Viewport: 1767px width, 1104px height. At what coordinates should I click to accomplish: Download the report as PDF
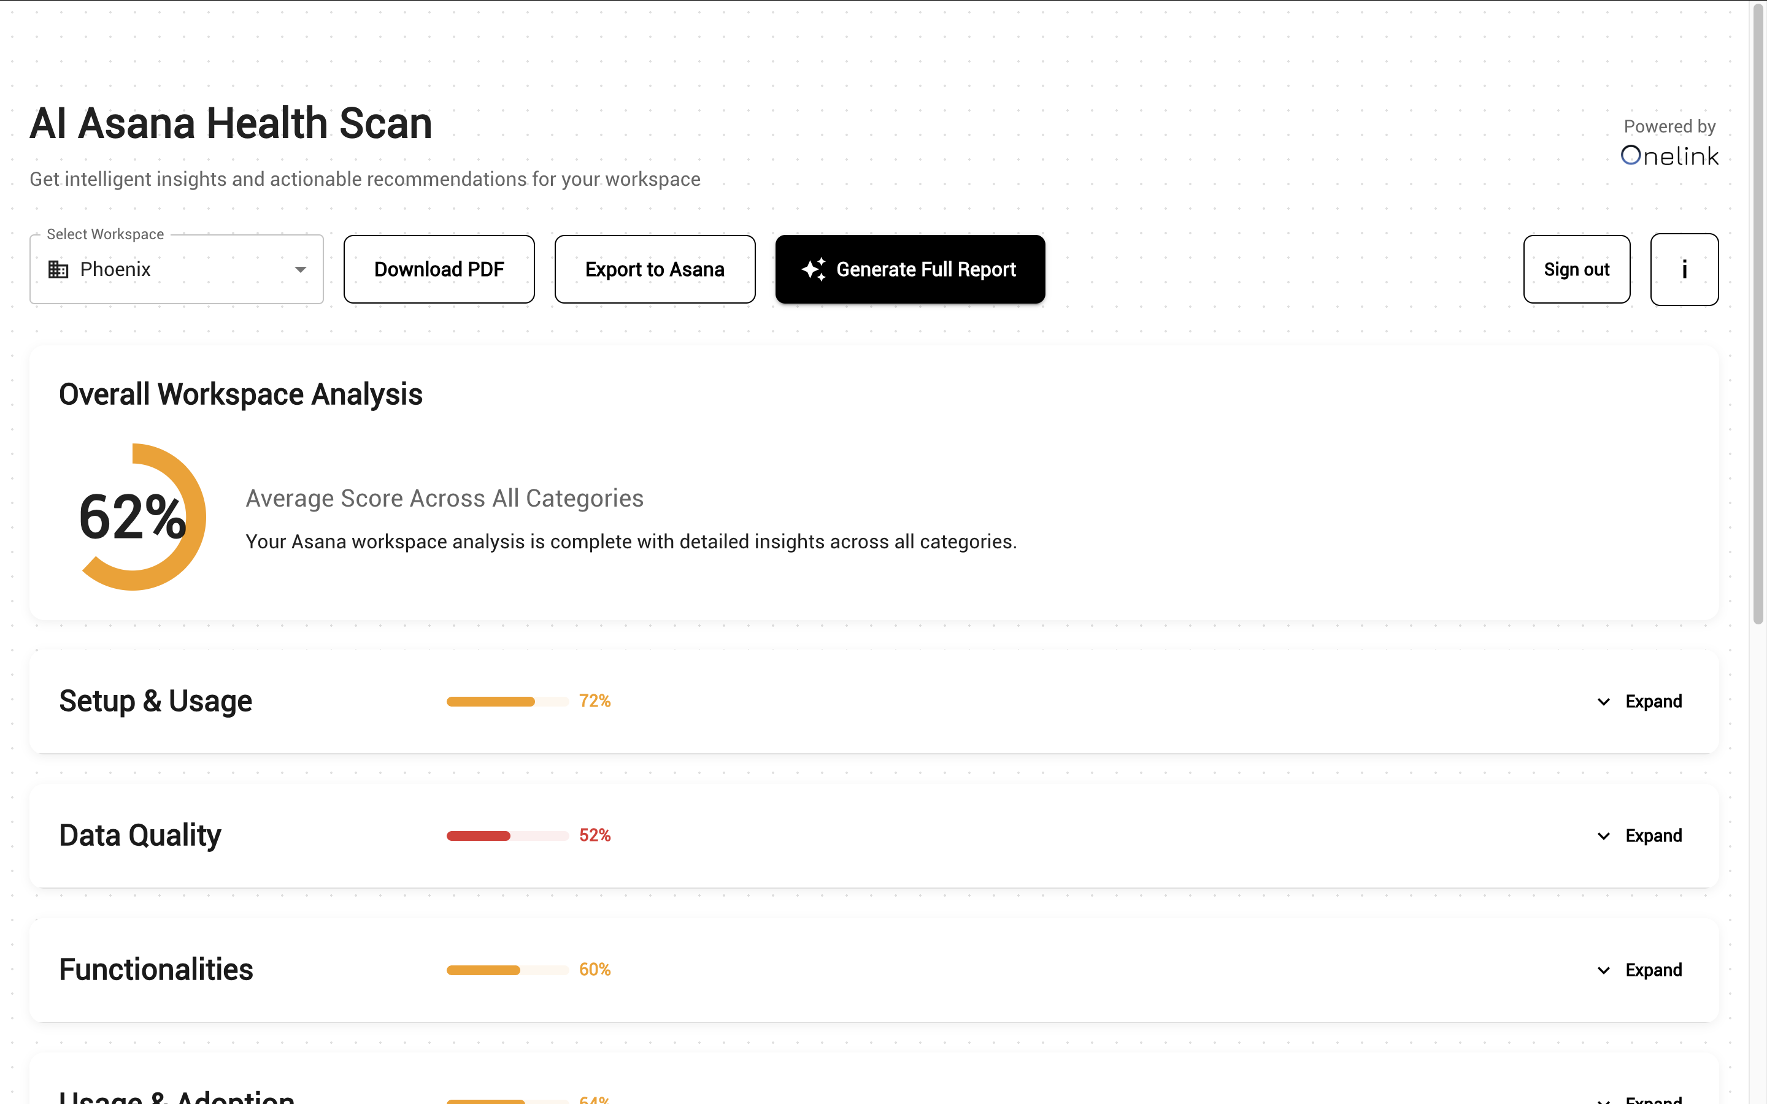(438, 269)
